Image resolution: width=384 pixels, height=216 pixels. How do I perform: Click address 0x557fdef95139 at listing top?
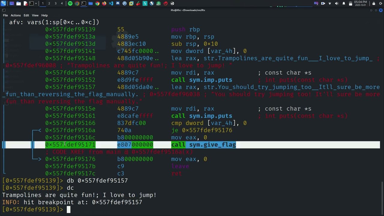[x=70, y=30]
